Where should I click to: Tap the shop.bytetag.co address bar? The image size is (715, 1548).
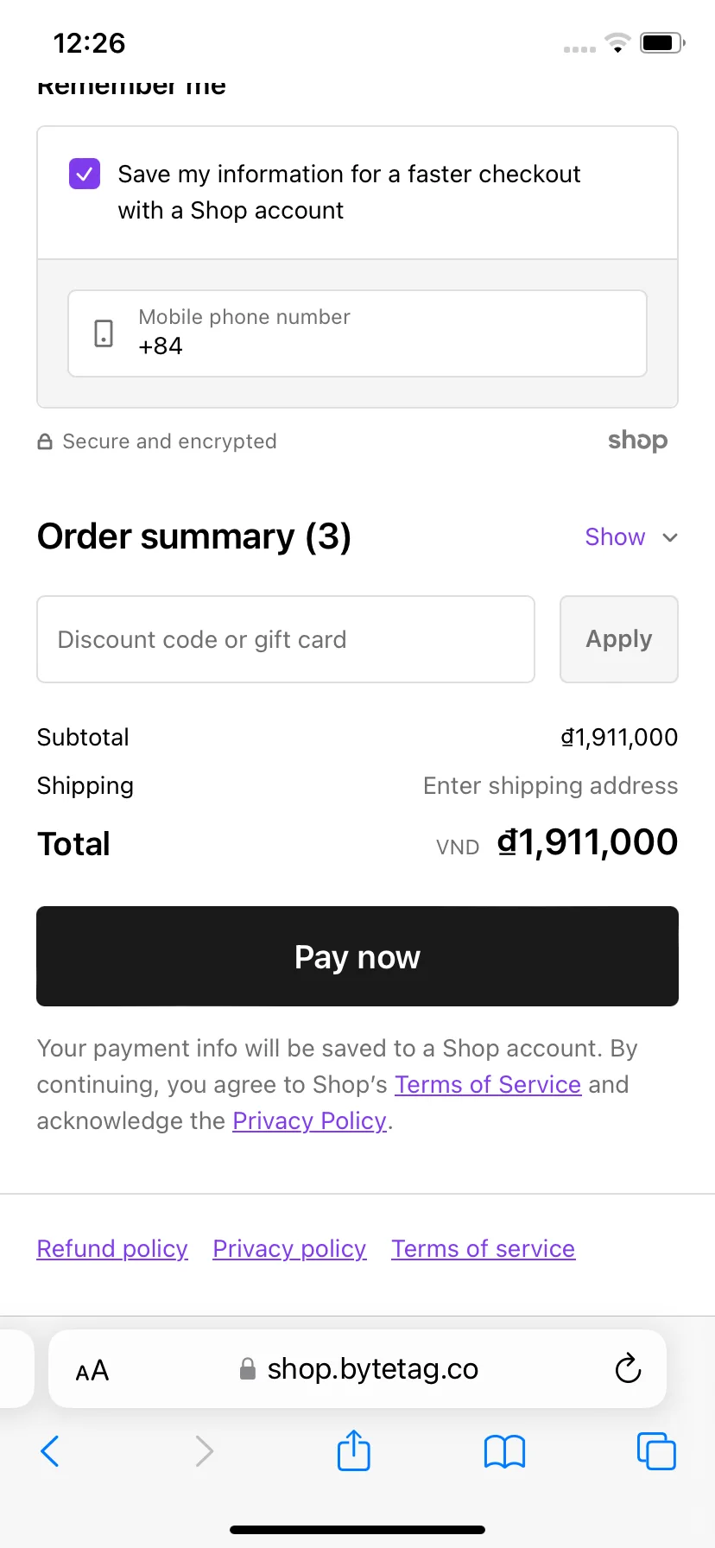coord(357,1369)
